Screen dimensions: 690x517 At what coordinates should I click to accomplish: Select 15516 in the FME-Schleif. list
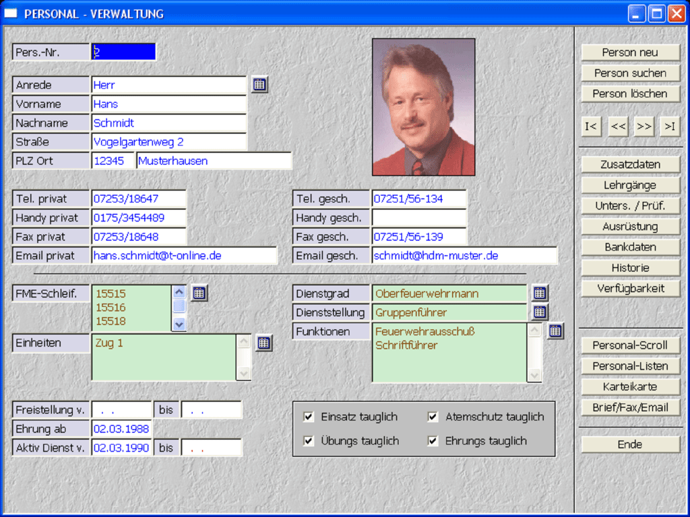coord(111,307)
